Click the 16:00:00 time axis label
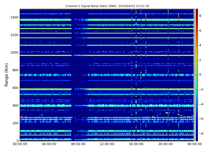Image resolution: width=208 pixels, height=156 pixels. point(136,144)
